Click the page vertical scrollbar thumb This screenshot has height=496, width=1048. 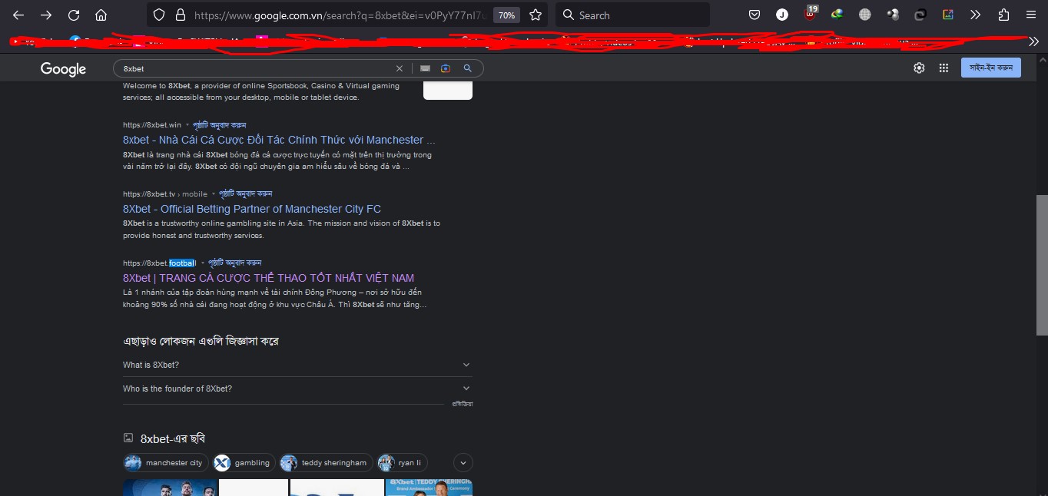point(1042,265)
